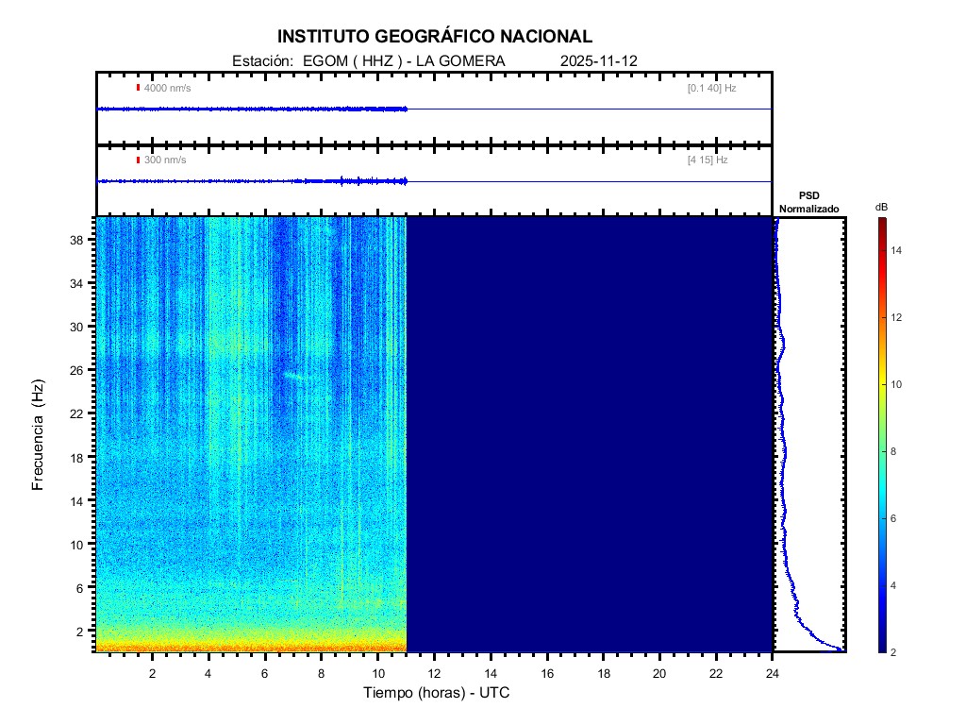Click the 24 hour tick on the time axis
The image size is (966, 725).
tap(773, 671)
